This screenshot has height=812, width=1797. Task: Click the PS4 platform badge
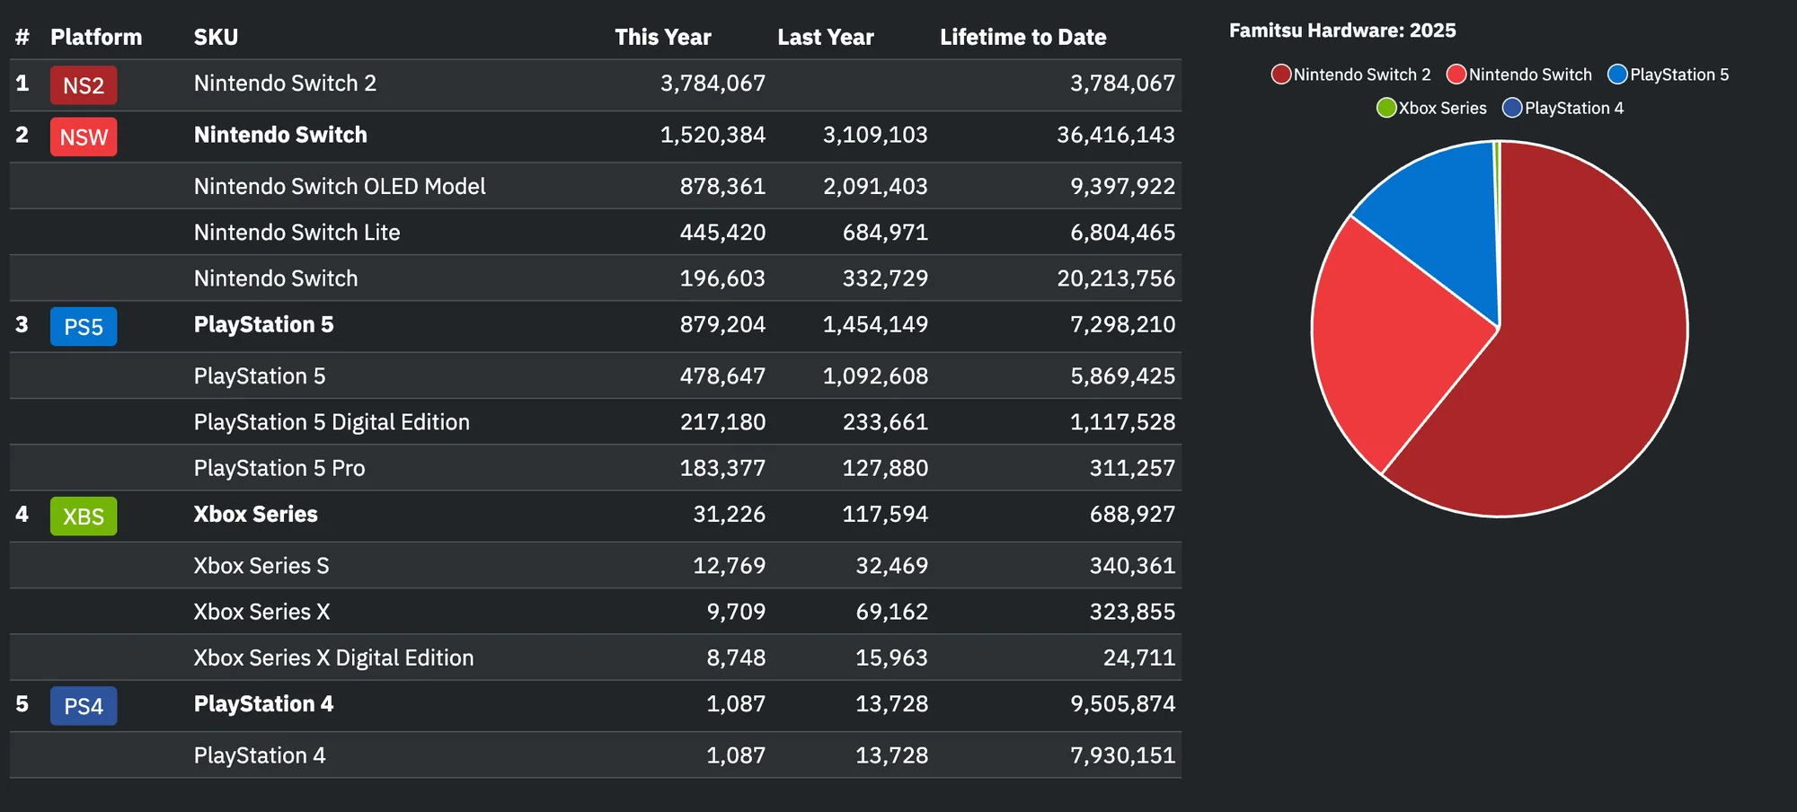point(84,706)
